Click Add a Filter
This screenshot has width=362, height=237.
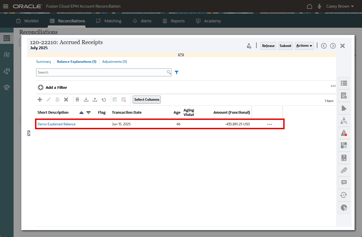53,88
